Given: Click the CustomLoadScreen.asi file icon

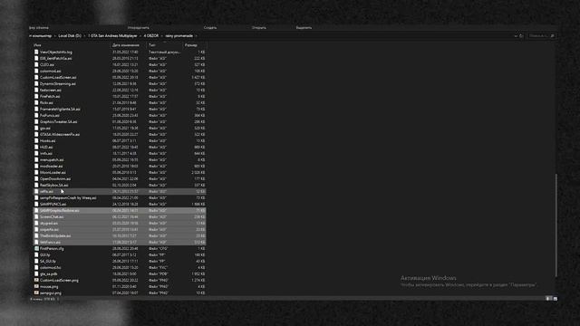Looking at the screenshot, I should pos(36,77).
